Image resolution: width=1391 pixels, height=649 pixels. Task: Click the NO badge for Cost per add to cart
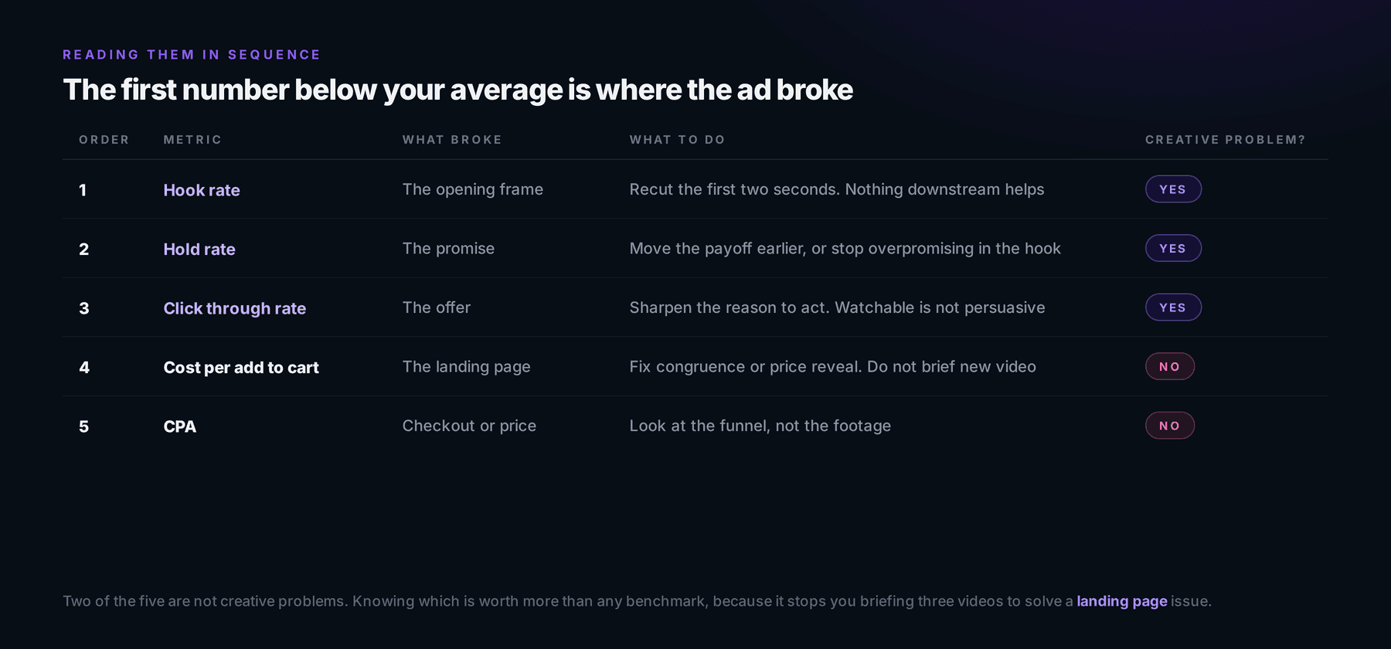click(1170, 366)
